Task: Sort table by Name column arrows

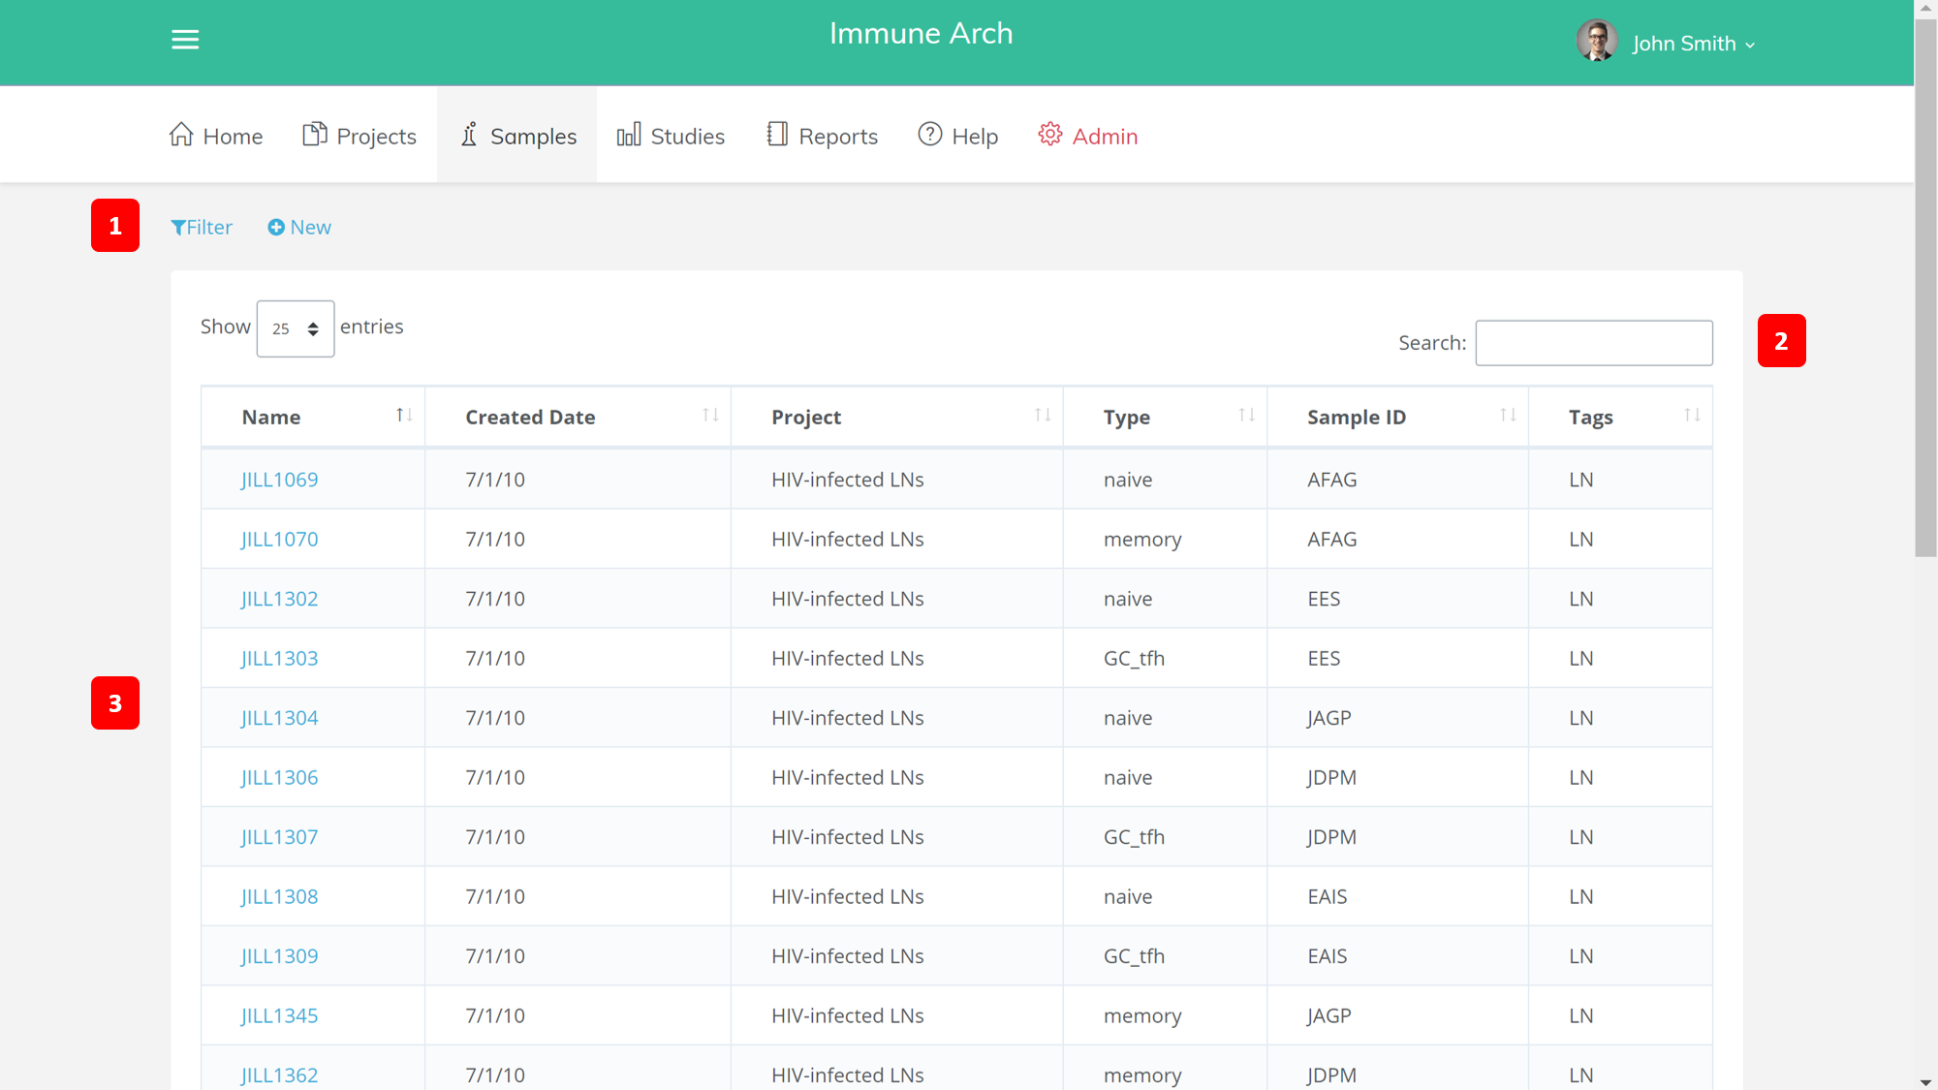Action: click(x=404, y=416)
